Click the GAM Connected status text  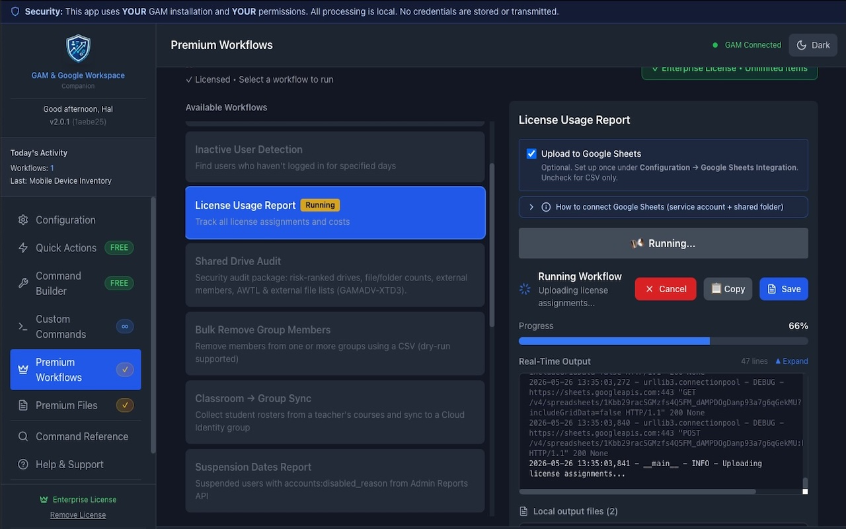(753, 45)
